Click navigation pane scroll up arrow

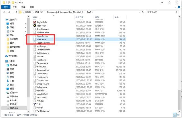[x=28, y=17]
